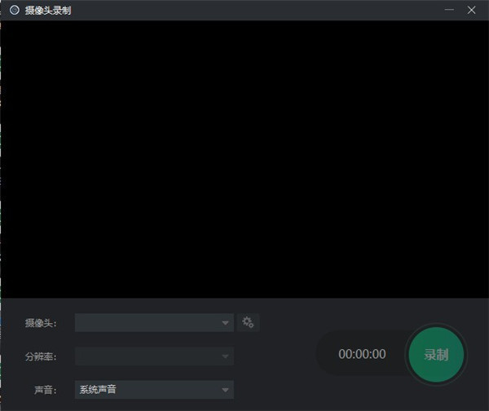Click the black camera preview area
Image resolution: width=489 pixels, height=411 pixels.
[x=244, y=159]
